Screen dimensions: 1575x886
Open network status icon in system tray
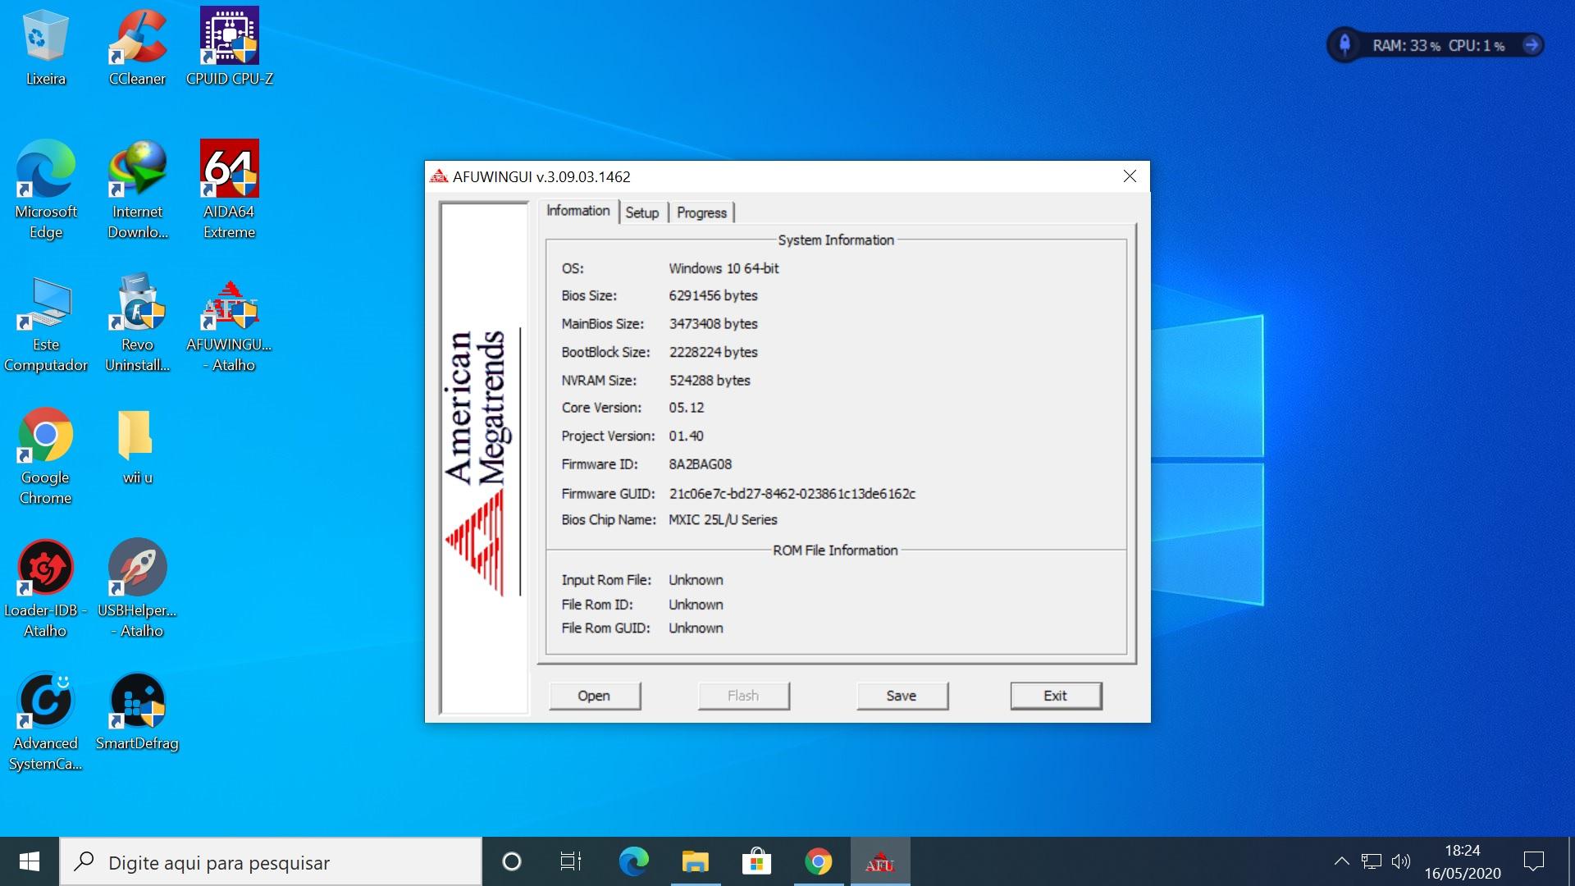tap(1371, 861)
